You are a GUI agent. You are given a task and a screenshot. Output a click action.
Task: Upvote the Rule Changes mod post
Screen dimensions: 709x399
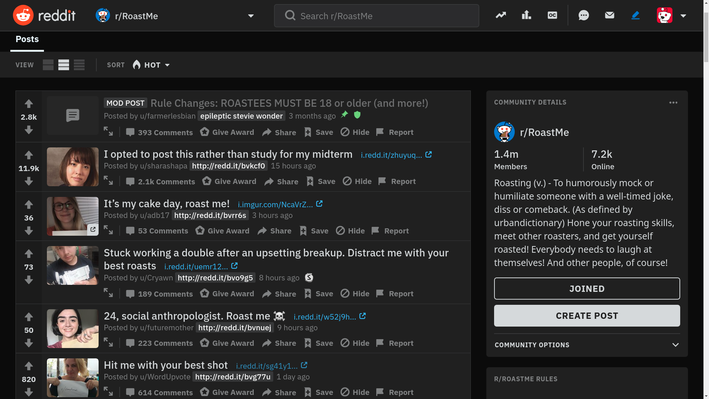(x=29, y=104)
